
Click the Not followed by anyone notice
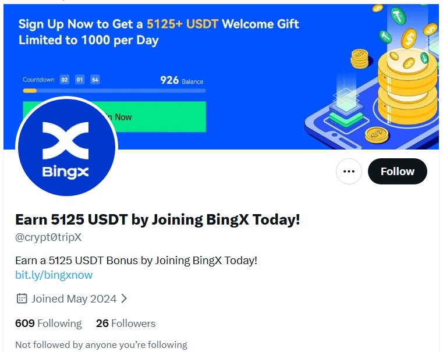tap(101, 344)
